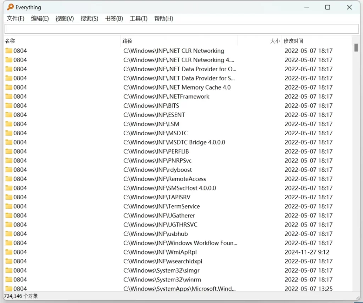Select folder icon for INF\PNRPSvc row
Screen dimensions: 363x303
(x=9, y=160)
